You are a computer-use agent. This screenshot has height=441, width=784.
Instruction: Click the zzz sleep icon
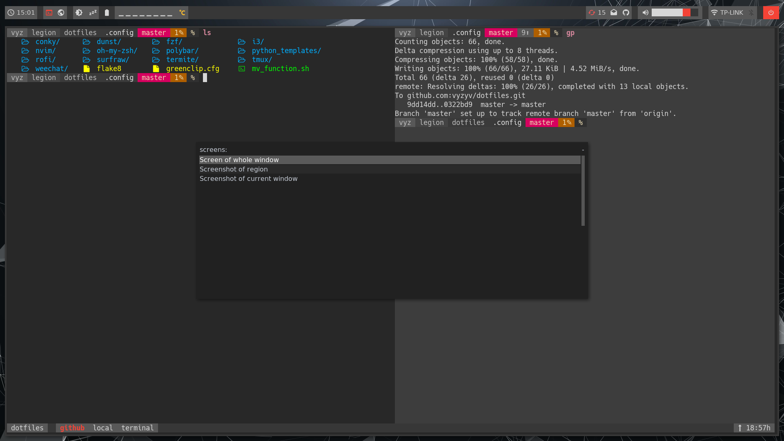click(x=93, y=13)
